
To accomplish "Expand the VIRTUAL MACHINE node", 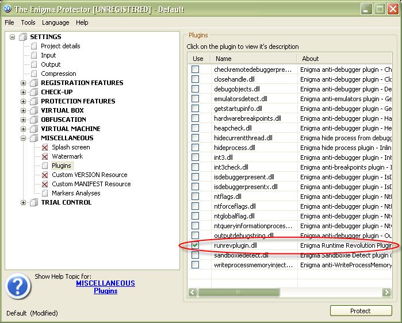I will 23,129.
